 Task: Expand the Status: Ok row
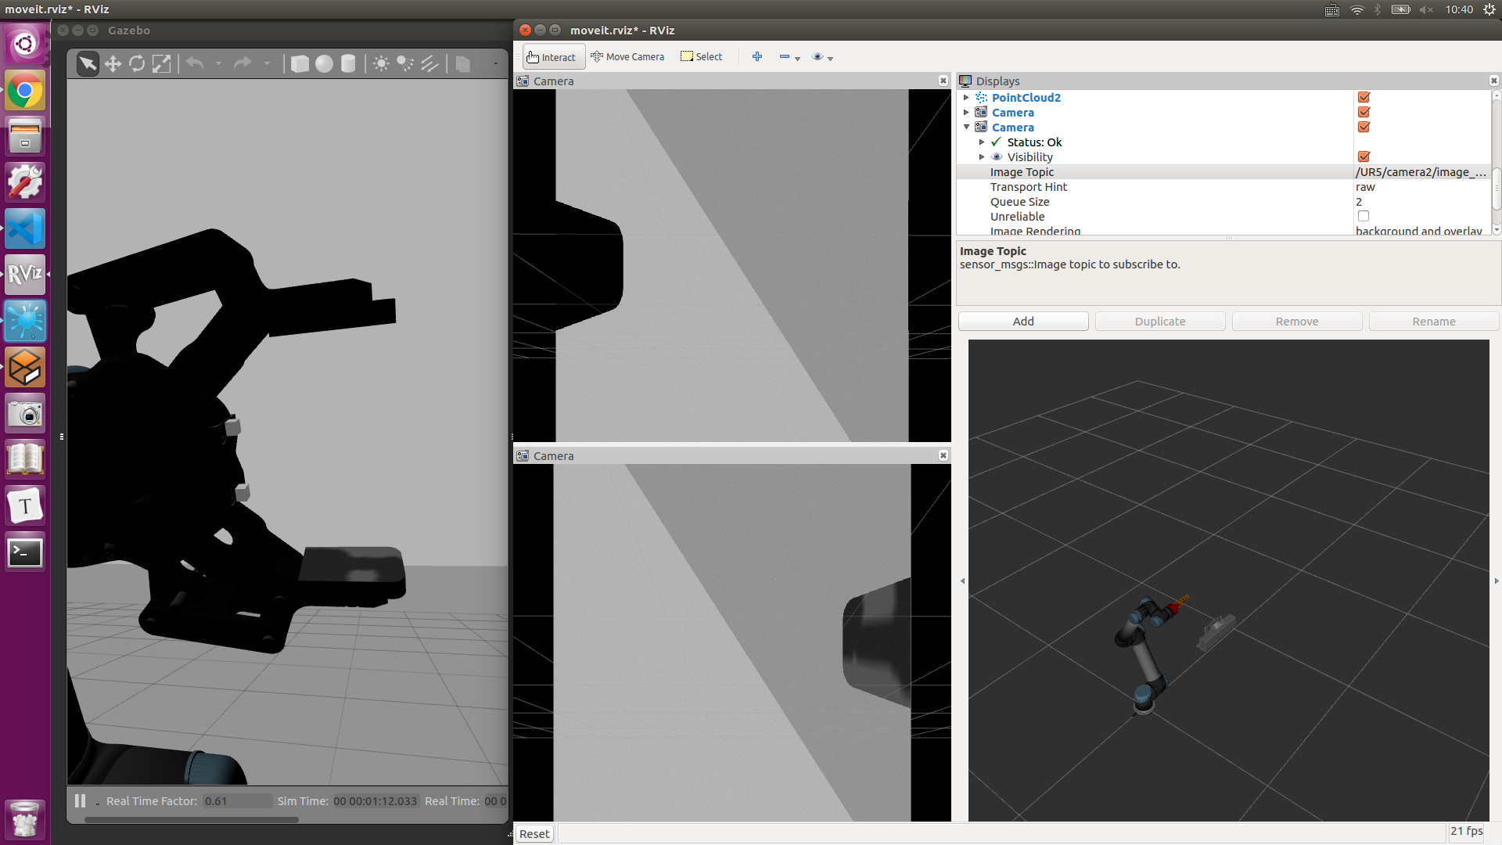point(981,142)
